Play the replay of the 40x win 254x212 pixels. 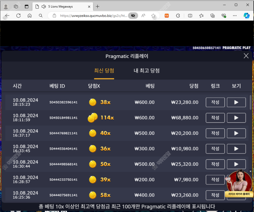[236, 133]
